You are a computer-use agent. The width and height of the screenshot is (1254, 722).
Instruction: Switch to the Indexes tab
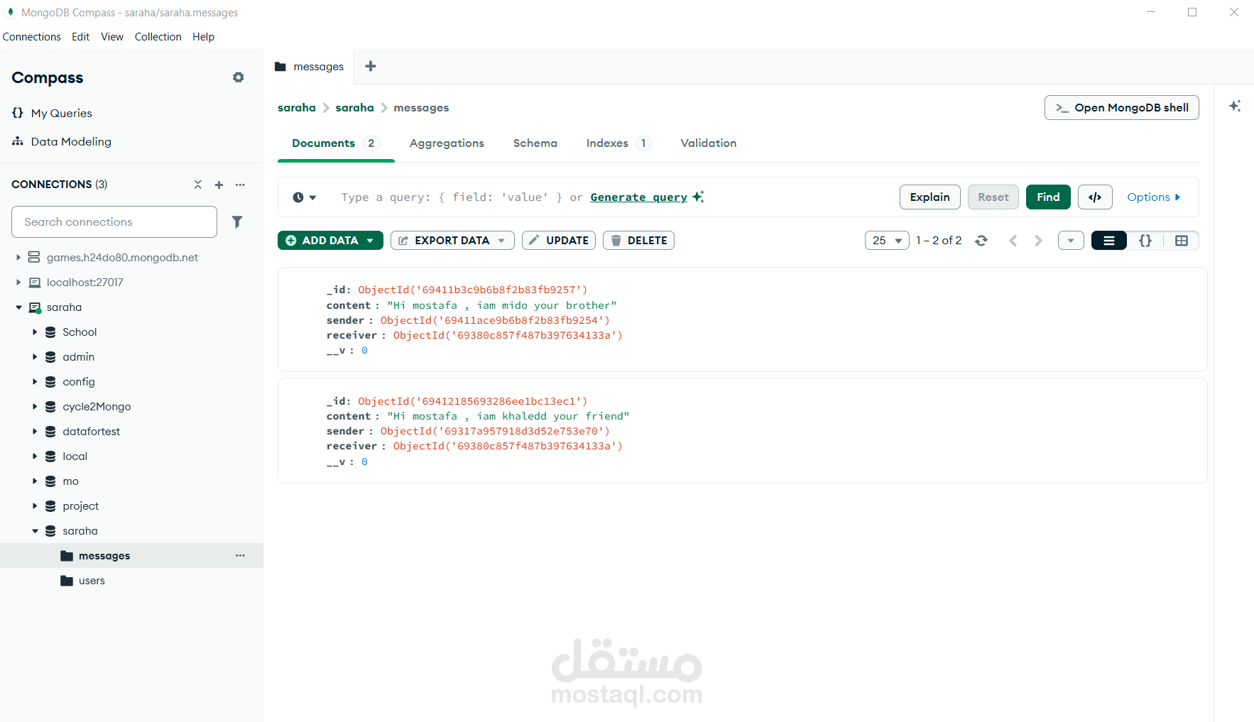618,143
